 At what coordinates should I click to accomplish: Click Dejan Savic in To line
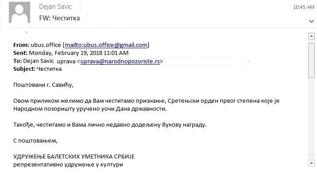(39, 61)
